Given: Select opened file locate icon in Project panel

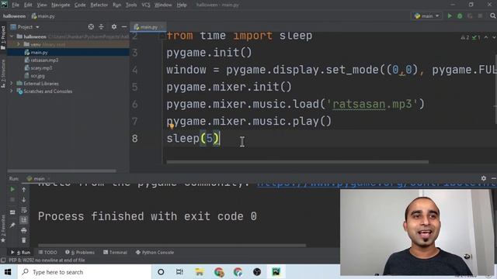Looking at the screenshot, I should tap(91, 27).
